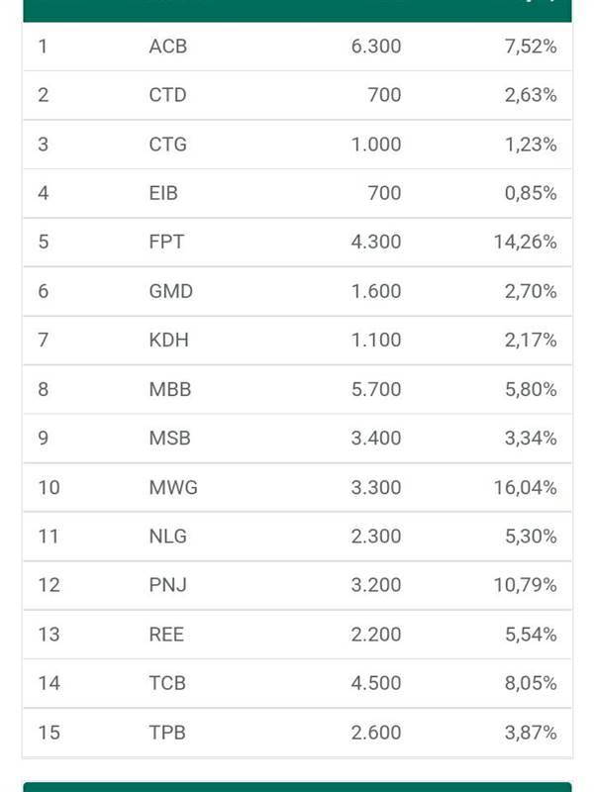The image size is (594, 792).
Task: Click the MBB stock symbol
Action: coord(170,389)
